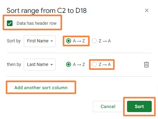
Task: Delete the Last Name sort rule
Action: point(146,65)
